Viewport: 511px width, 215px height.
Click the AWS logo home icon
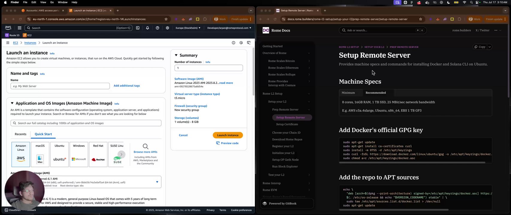(x=8, y=28)
